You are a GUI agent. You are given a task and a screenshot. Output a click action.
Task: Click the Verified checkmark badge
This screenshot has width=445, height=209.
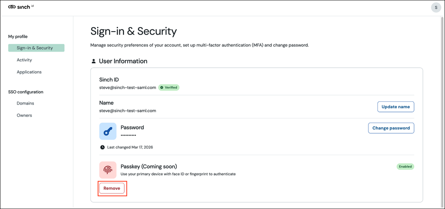click(169, 88)
